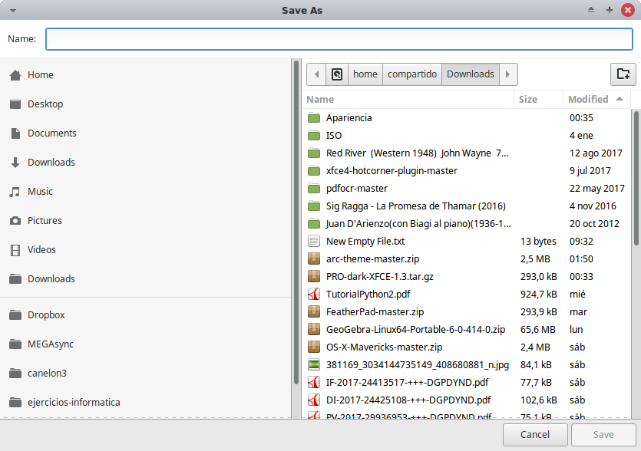The height and width of the screenshot is (451, 641).
Task: Select Music in the places sidebar
Action: click(x=40, y=192)
